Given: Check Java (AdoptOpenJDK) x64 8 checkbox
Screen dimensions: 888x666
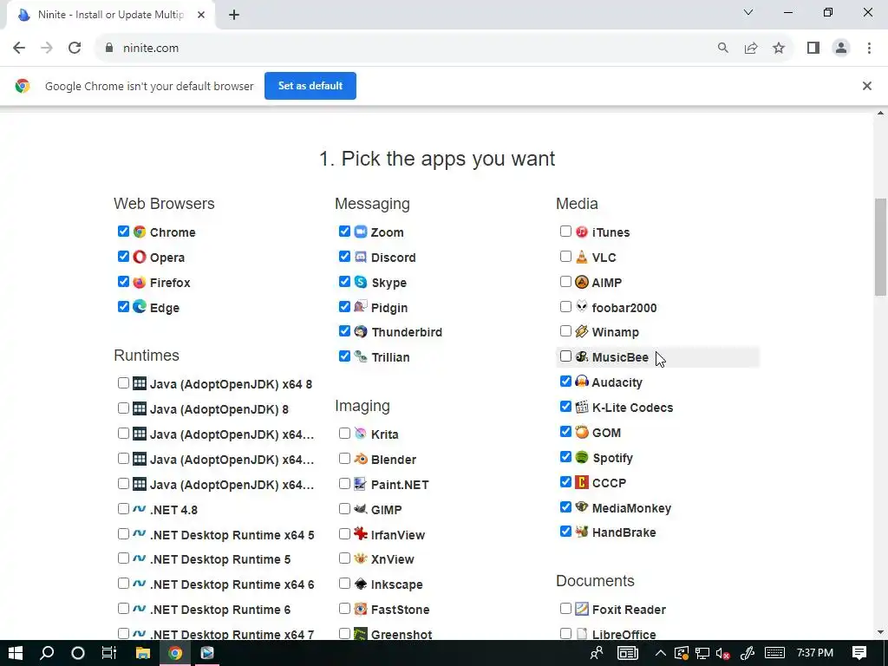Looking at the screenshot, I should coord(123,382).
